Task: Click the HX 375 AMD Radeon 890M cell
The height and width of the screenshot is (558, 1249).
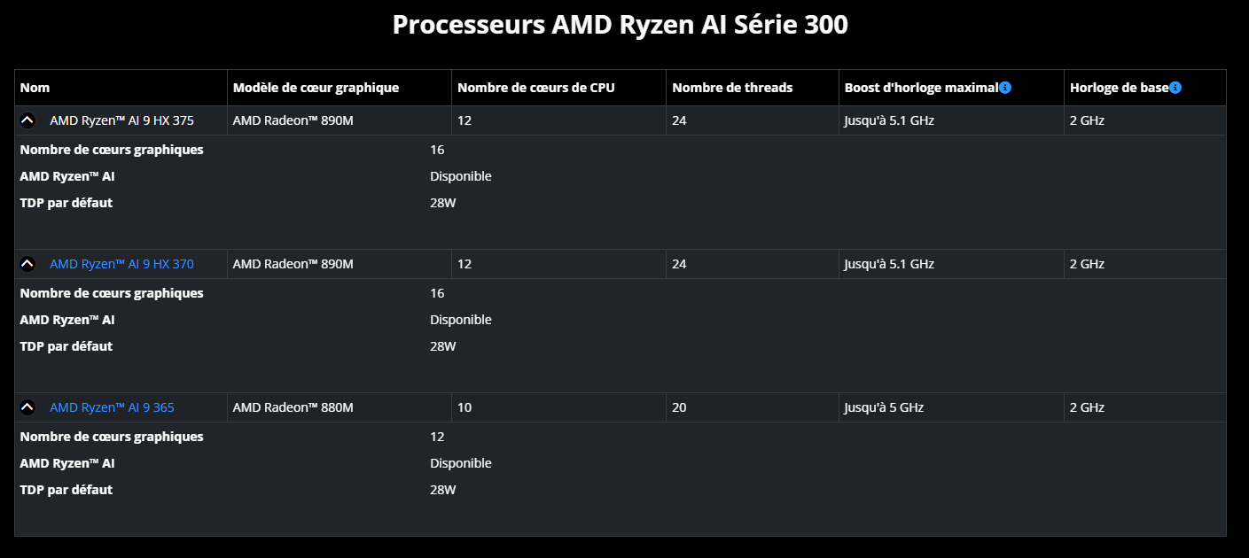Action: (x=340, y=120)
